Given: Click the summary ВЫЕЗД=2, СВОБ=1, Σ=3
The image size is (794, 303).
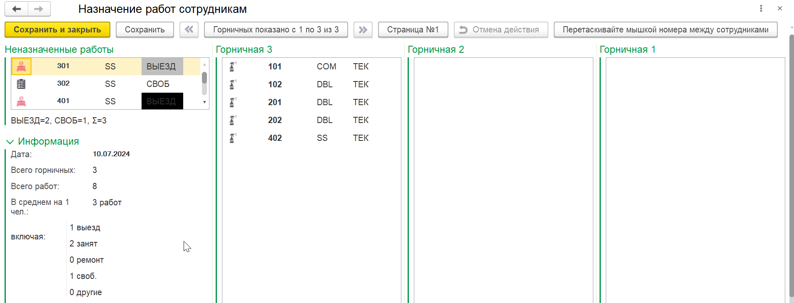Looking at the screenshot, I should [59, 121].
